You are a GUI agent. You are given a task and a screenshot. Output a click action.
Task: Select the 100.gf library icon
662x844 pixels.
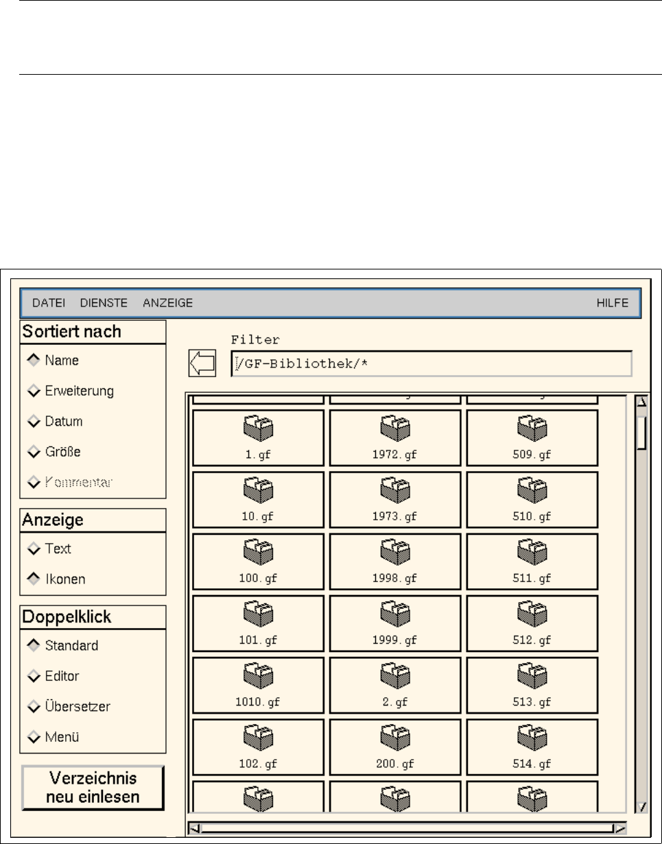pos(258,553)
